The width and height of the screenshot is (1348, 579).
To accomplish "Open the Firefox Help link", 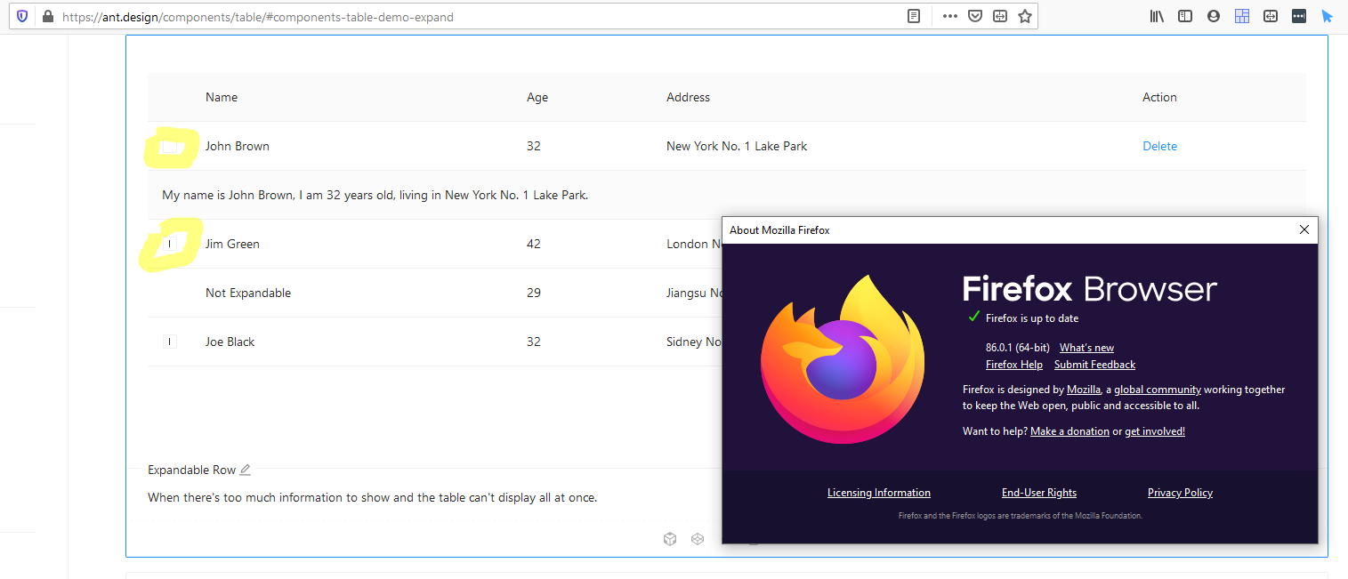I will point(1014,365).
